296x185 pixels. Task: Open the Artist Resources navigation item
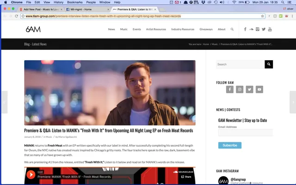coord(156,29)
